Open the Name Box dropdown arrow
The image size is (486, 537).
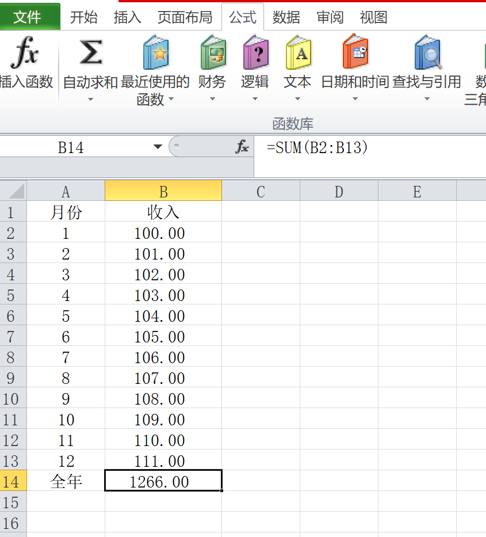(158, 147)
